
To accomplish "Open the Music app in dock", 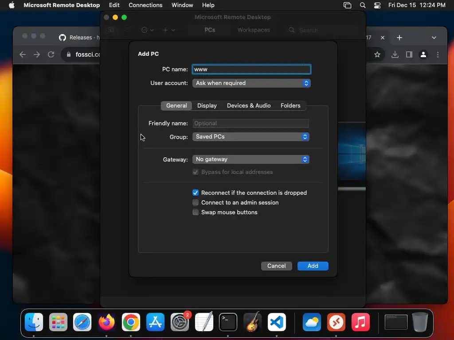I will (360, 322).
